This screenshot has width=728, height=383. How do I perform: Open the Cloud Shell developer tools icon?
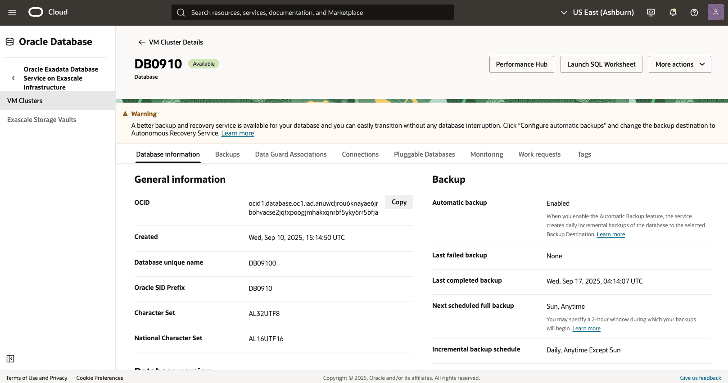pos(651,13)
